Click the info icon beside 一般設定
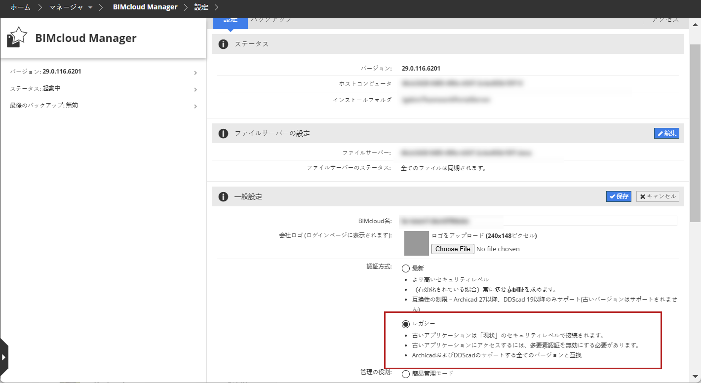701x383 pixels. [223, 196]
